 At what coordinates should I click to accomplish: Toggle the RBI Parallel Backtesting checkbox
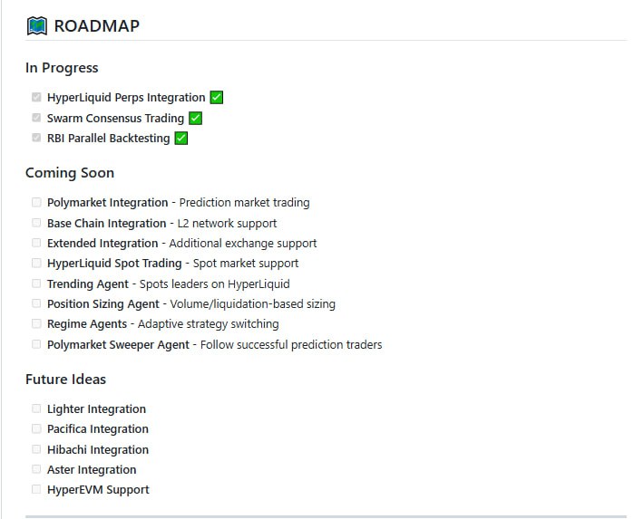pyautogui.click(x=36, y=138)
